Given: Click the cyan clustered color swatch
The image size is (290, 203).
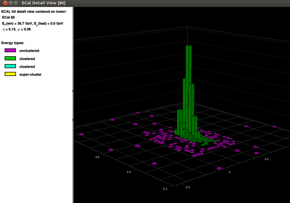Looking at the screenshot, I should click(x=11, y=66).
